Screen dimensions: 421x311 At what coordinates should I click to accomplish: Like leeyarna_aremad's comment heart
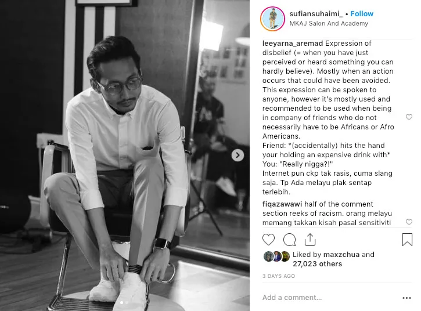[409, 117]
